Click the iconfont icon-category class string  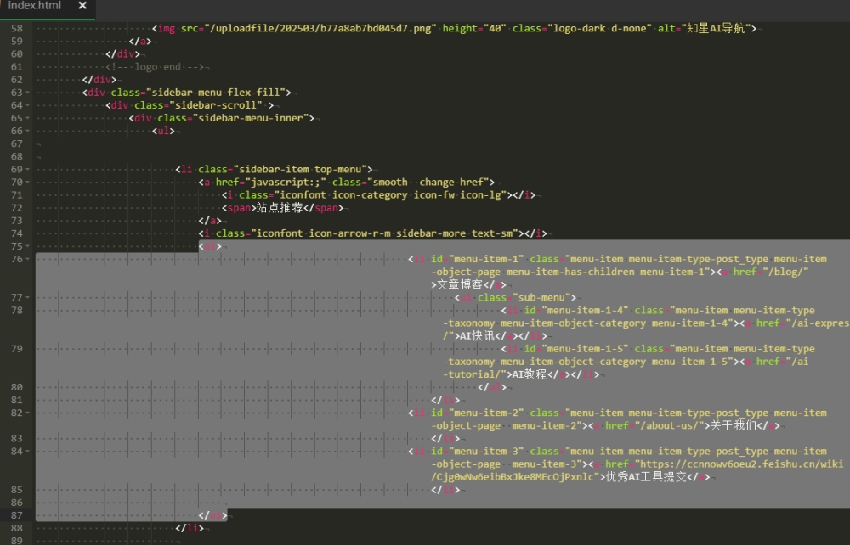tap(391, 195)
